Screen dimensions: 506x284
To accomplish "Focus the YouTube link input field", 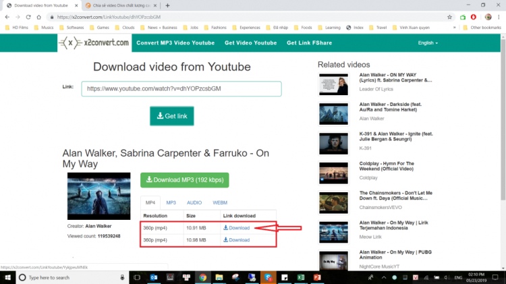I will (x=181, y=89).
